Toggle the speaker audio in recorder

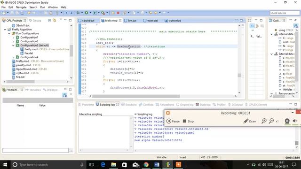295,121
